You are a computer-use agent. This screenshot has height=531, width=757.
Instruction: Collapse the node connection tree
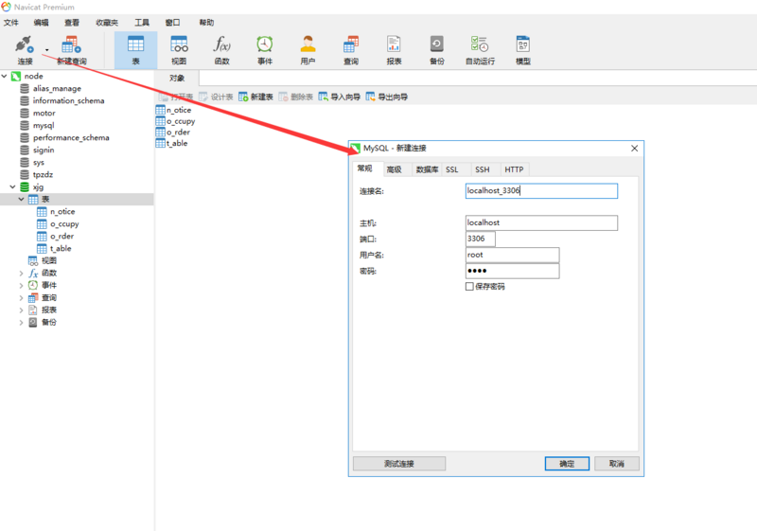pos(5,76)
